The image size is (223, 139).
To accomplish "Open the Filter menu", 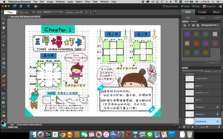I will (87, 2).
